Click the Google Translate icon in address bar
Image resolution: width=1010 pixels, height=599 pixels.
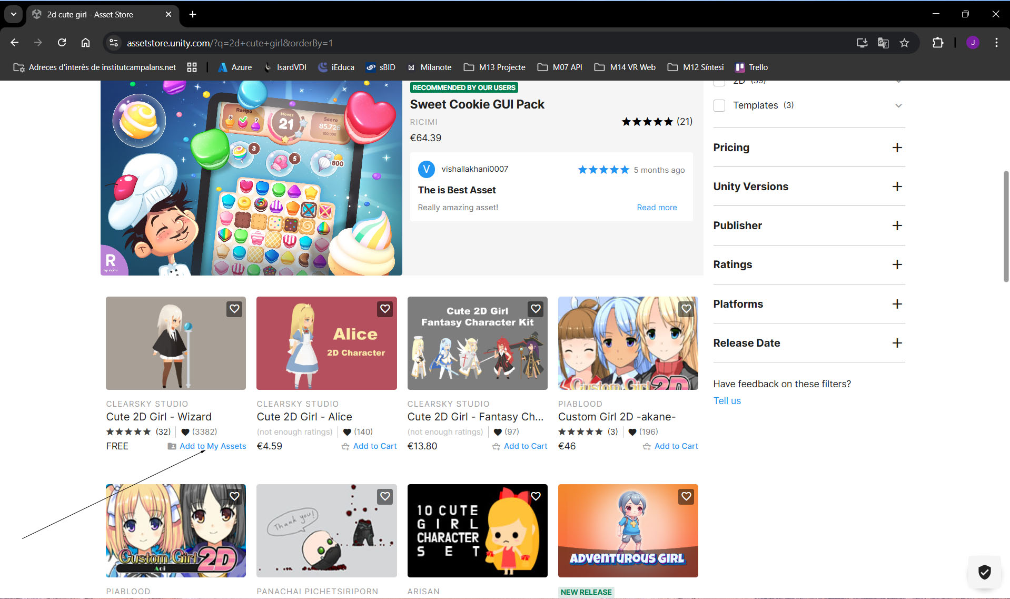[883, 43]
